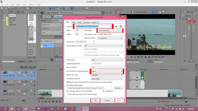
Task: Click the Master bus mute icon
Action: [x=189, y=19]
